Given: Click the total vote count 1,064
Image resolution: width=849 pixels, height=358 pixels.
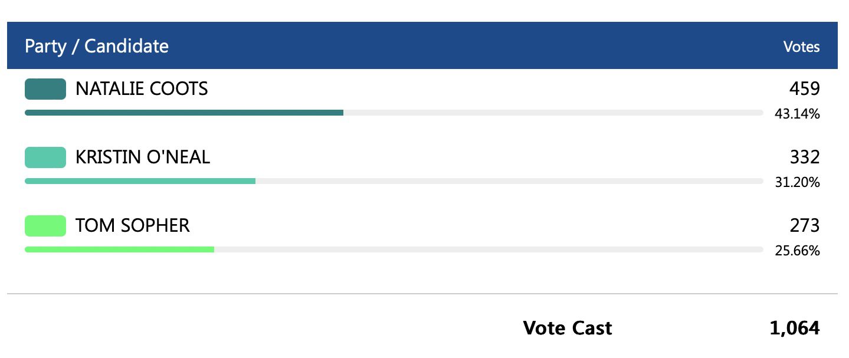Looking at the screenshot, I should tap(794, 328).
